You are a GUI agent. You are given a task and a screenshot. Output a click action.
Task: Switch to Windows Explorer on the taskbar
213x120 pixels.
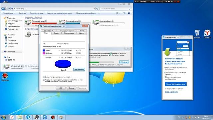[x=20, y=117]
